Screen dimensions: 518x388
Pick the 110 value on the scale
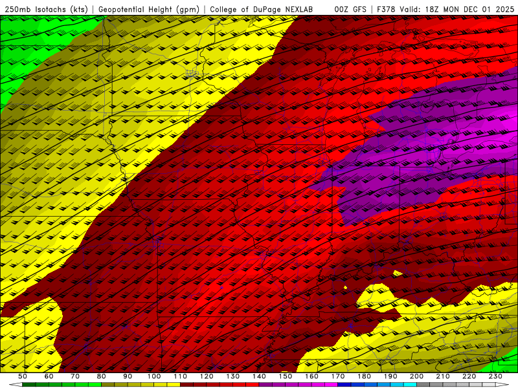point(180,376)
